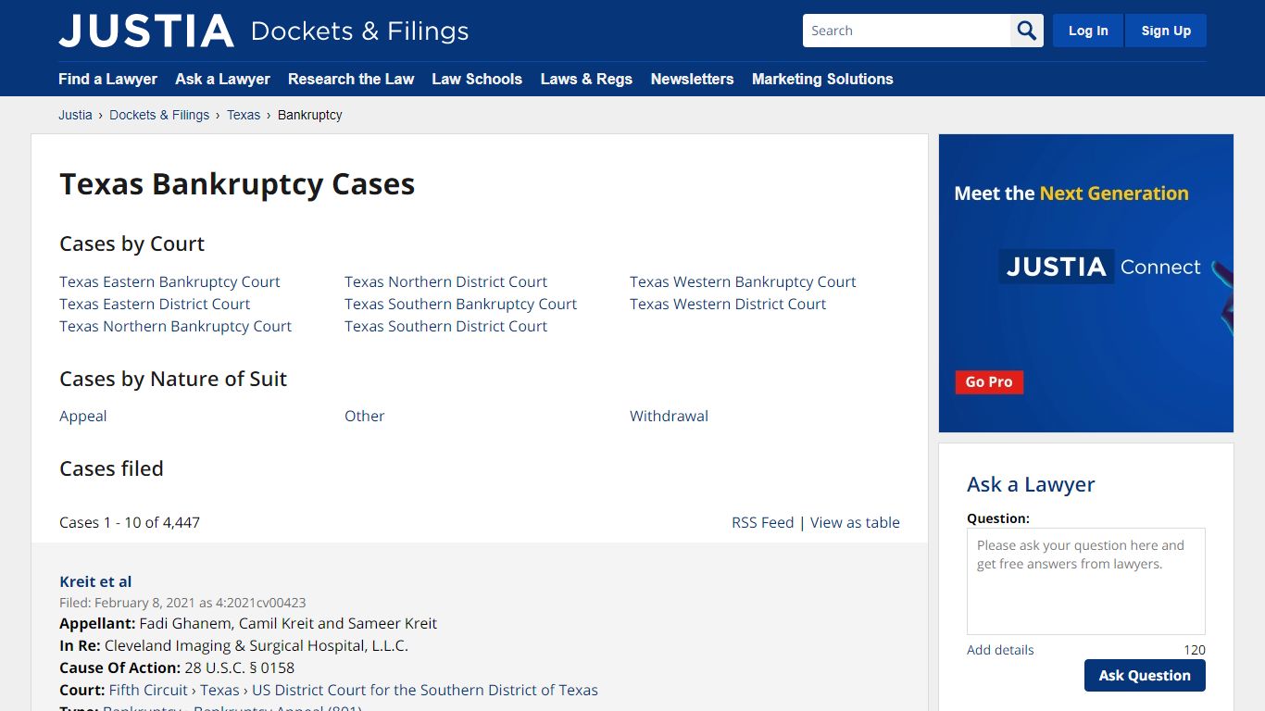Click the Ask a Lawyer sidebar heading
This screenshot has height=711, width=1265.
pos(1031,484)
